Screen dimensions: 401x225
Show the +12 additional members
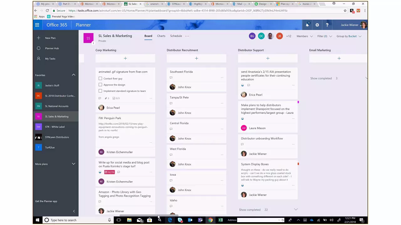coord(289,36)
